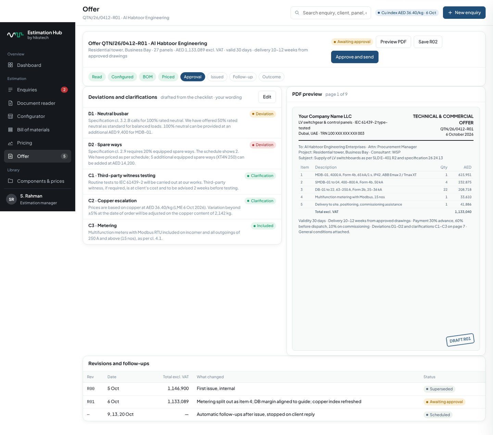Viewport: 493px width, 435px height.
Task: Click the Components & prices folder icon
Action: (10, 181)
